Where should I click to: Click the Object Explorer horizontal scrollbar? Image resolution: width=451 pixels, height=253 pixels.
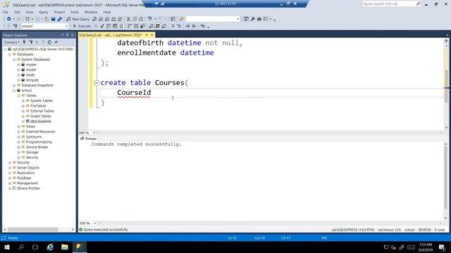pyautogui.click(x=32, y=230)
